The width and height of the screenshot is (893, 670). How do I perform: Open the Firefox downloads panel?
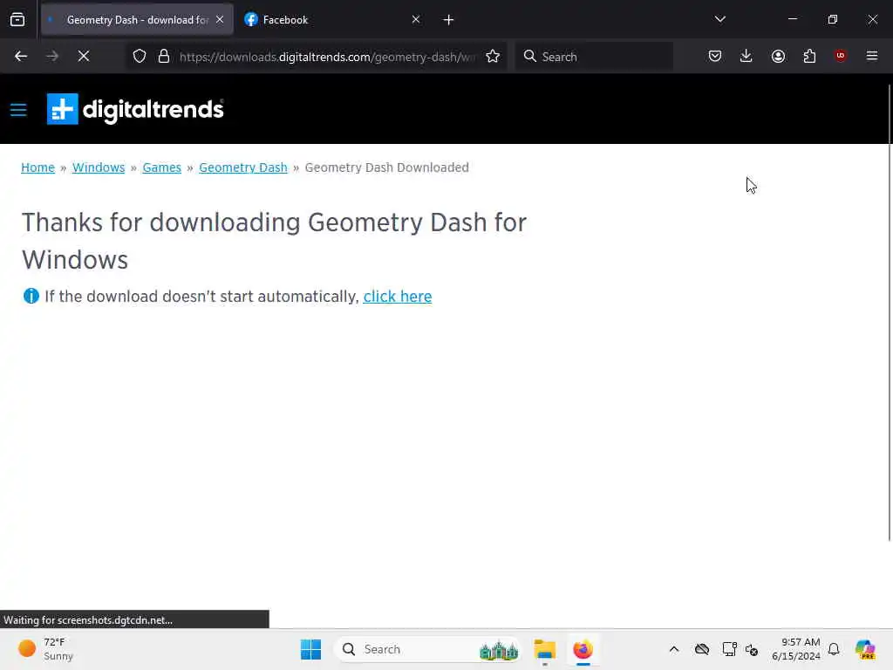coord(746,57)
